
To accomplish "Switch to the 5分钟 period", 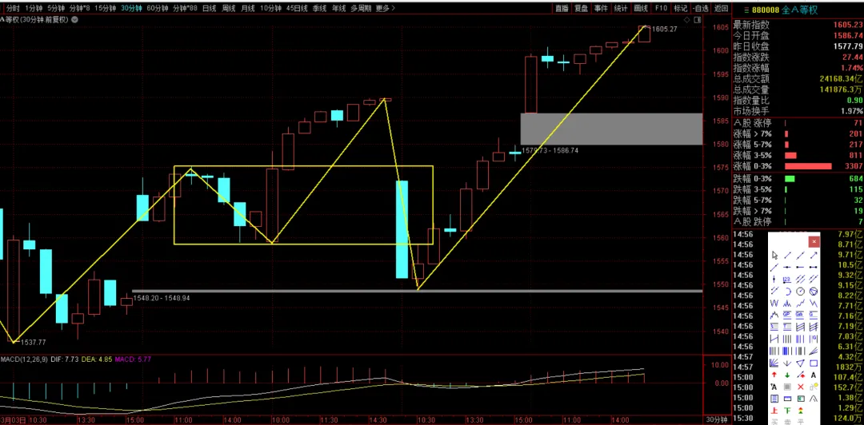I will [55, 8].
